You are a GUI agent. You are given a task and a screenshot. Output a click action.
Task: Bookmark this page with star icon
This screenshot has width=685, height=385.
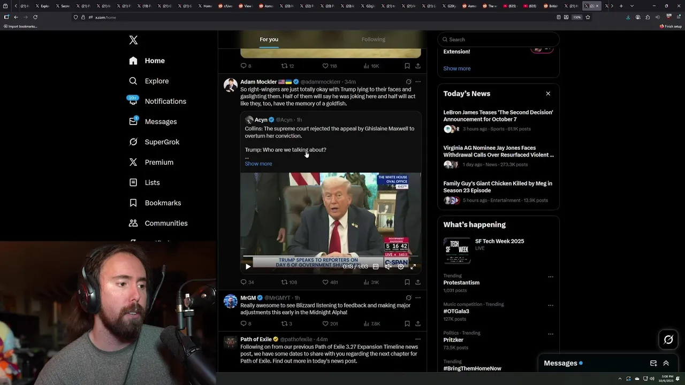pos(588,17)
